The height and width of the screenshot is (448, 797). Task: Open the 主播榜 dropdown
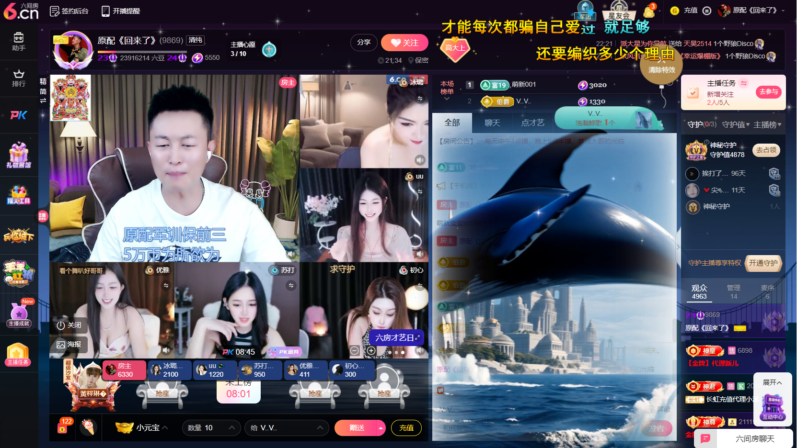click(x=767, y=125)
